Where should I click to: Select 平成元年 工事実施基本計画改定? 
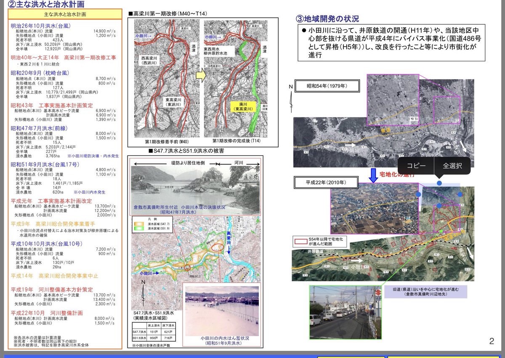(51, 201)
